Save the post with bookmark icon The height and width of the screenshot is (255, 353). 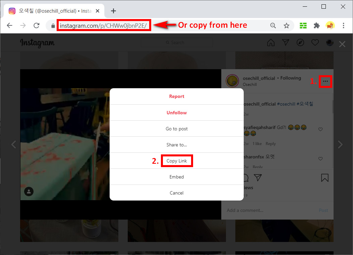click(x=325, y=177)
